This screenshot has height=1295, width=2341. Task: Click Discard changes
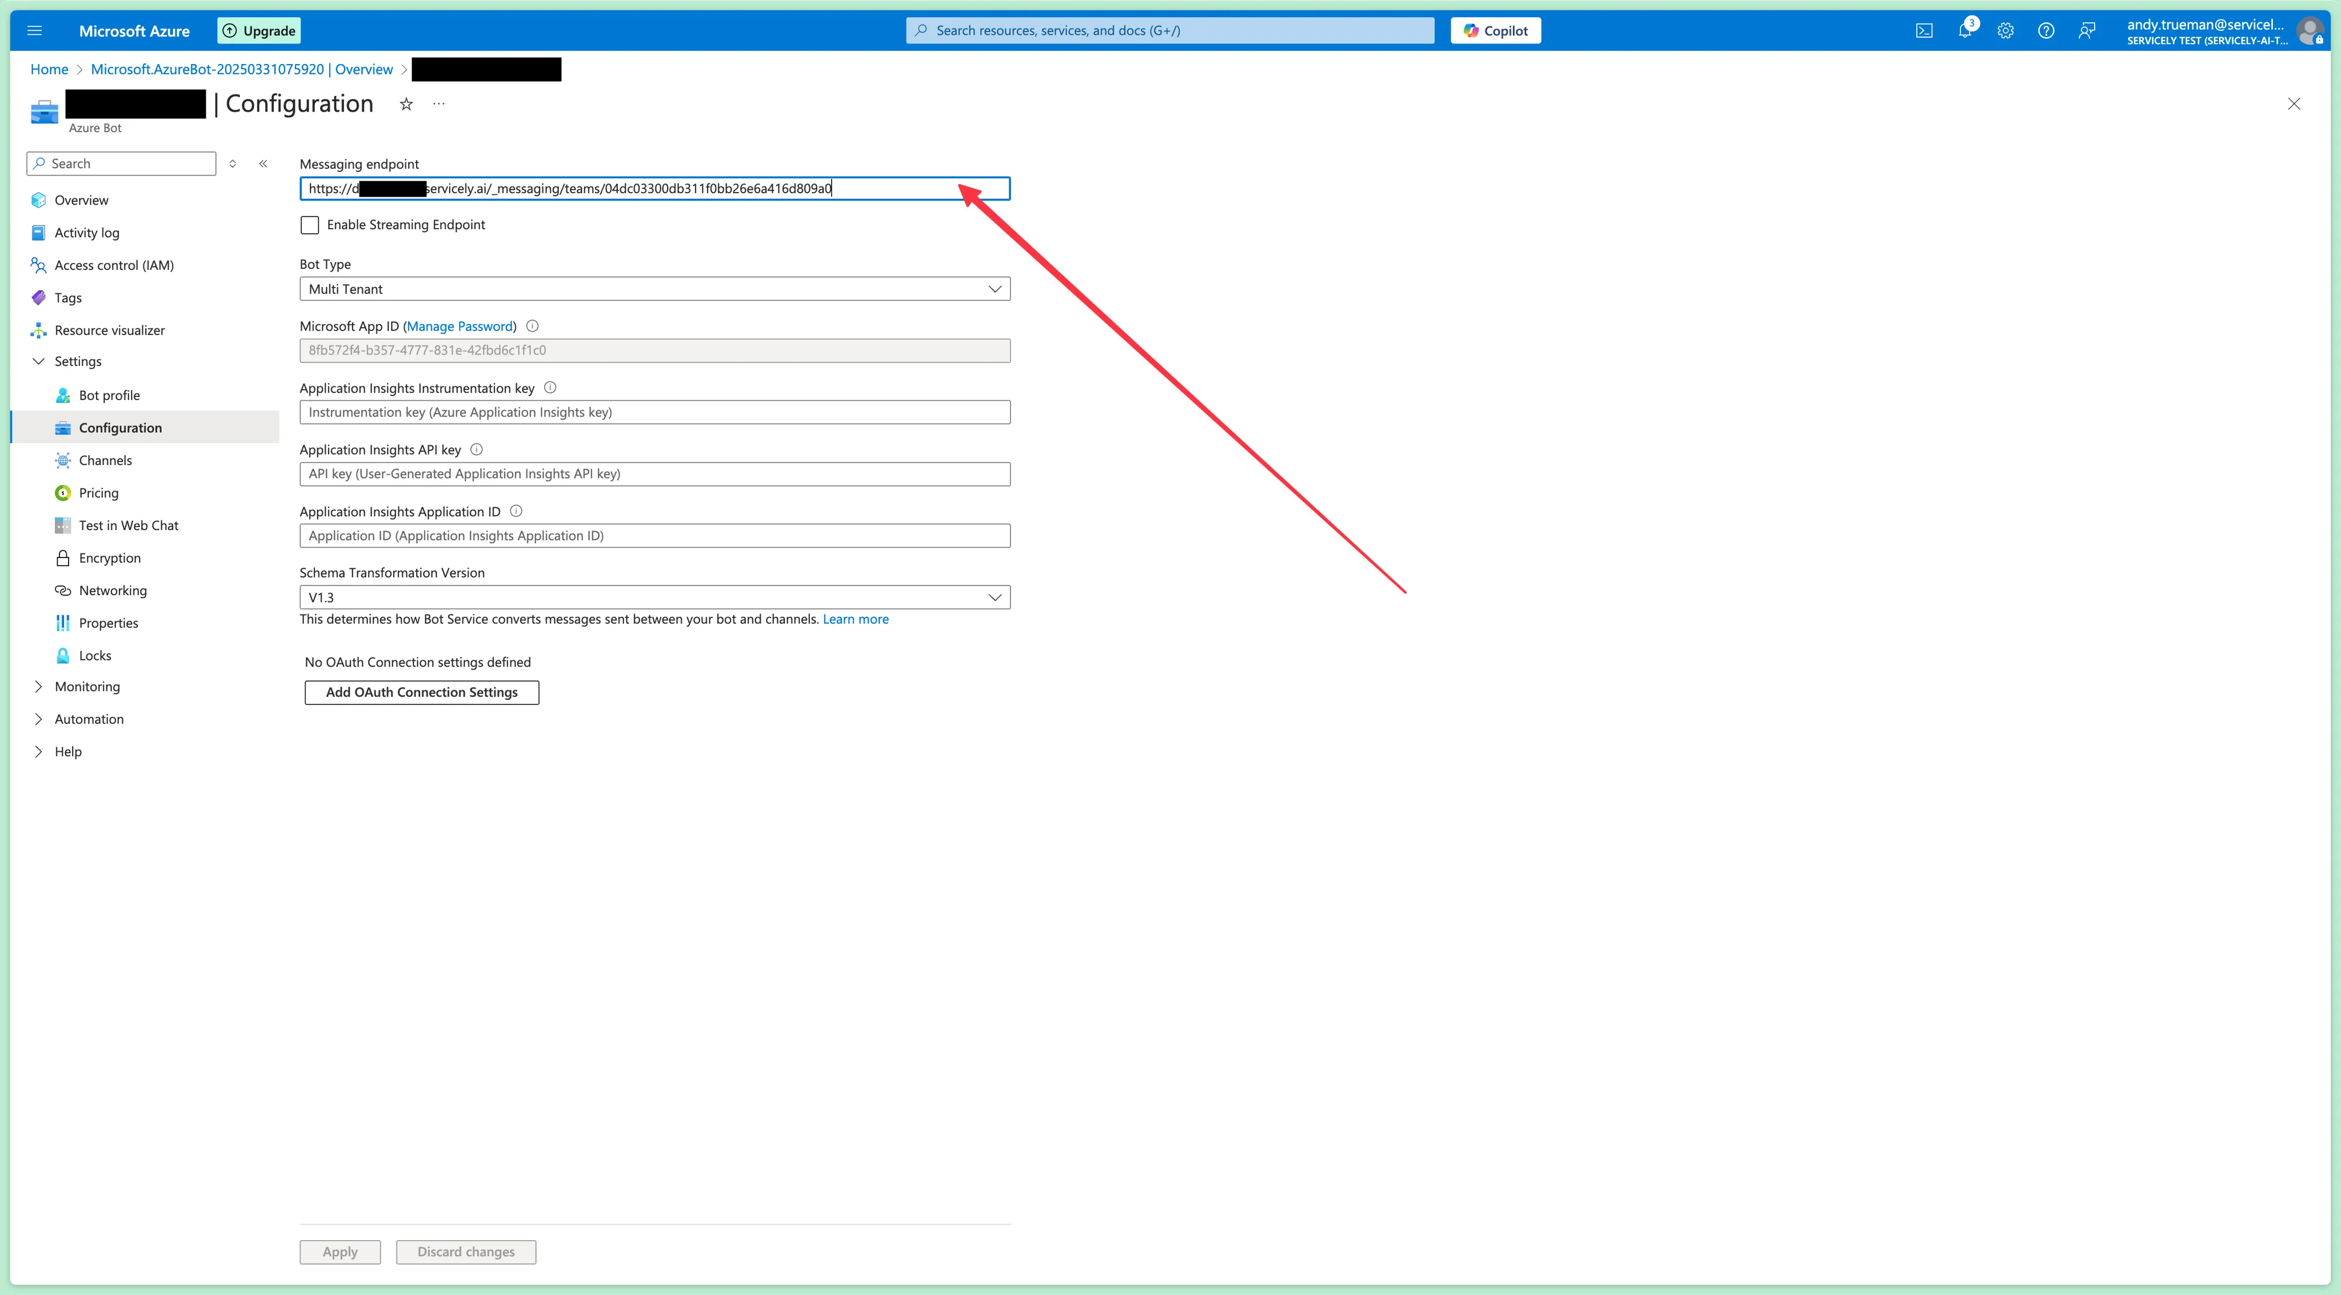click(465, 1252)
